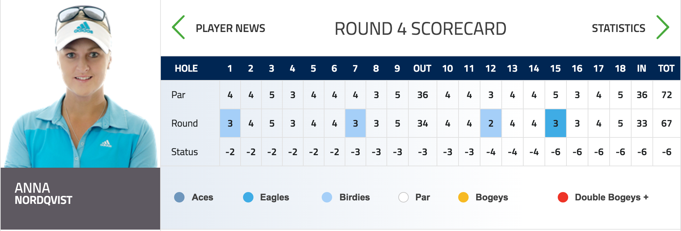Click the OUT column header
The image size is (681, 231).
pos(422,69)
